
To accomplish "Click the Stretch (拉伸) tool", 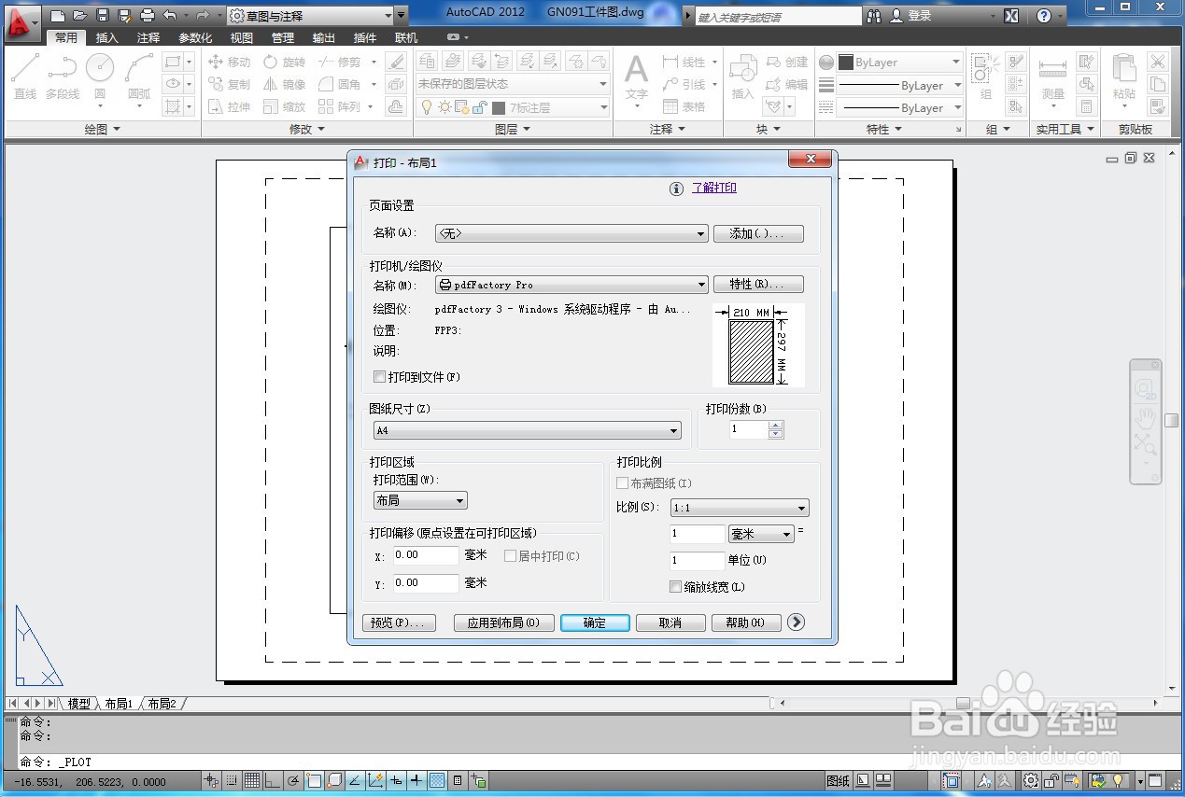I will [x=230, y=106].
